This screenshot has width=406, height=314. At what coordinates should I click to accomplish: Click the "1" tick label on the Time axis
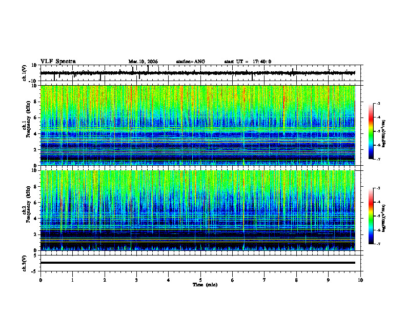(72, 280)
